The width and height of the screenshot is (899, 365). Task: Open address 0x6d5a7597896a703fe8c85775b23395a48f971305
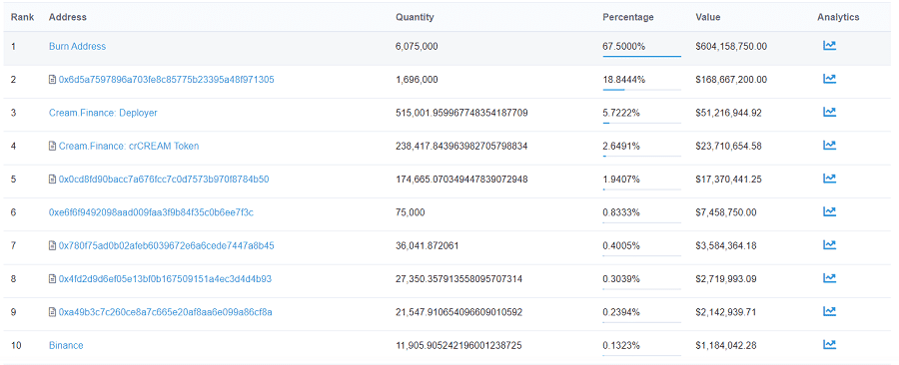click(166, 80)
